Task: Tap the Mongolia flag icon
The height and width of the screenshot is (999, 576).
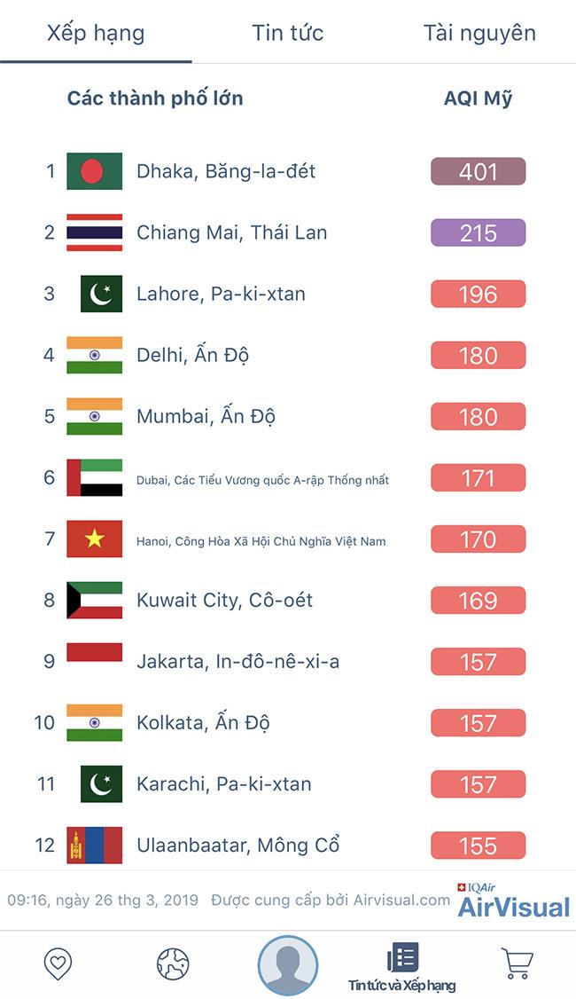Action: (x=94, y=846)
